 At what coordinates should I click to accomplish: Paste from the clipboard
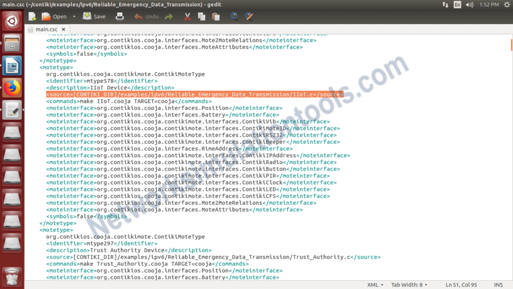coord(216,16)
